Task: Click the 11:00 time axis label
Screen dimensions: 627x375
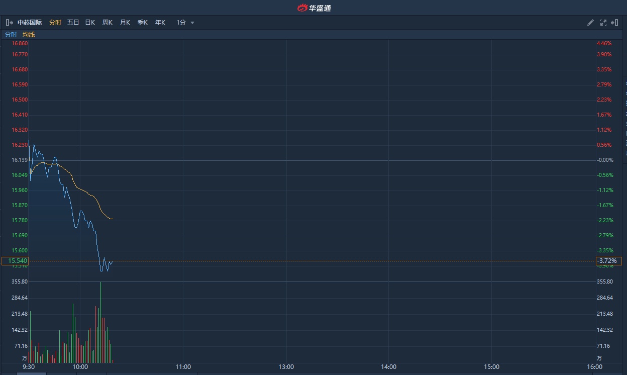Action: (x=183, y=367)
